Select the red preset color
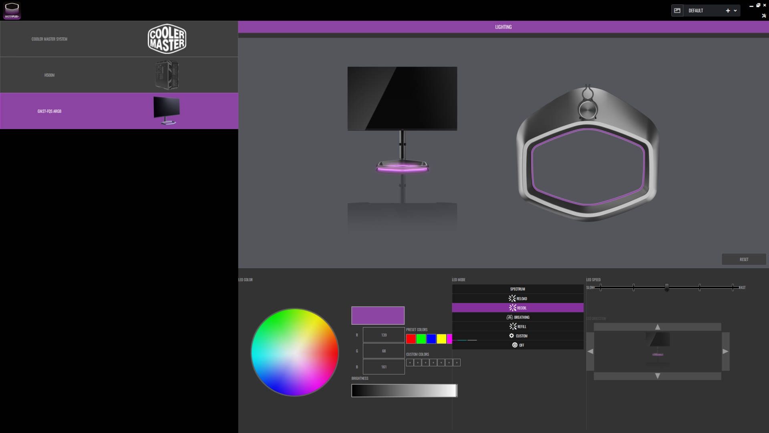 (411, 339)
